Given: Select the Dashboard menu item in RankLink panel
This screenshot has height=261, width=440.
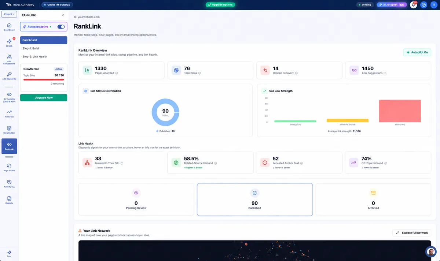Looking at the screenshot, I should point(44,40).
